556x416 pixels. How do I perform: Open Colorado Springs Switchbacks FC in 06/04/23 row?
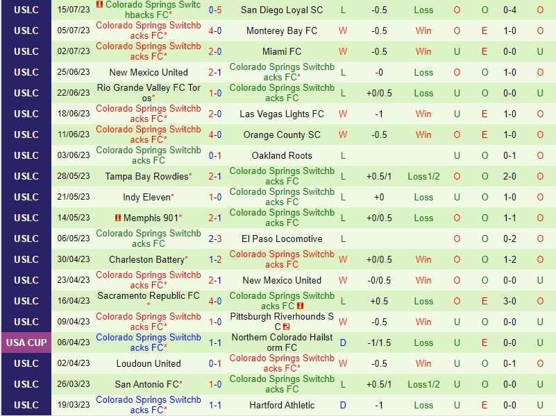[149, 343]
